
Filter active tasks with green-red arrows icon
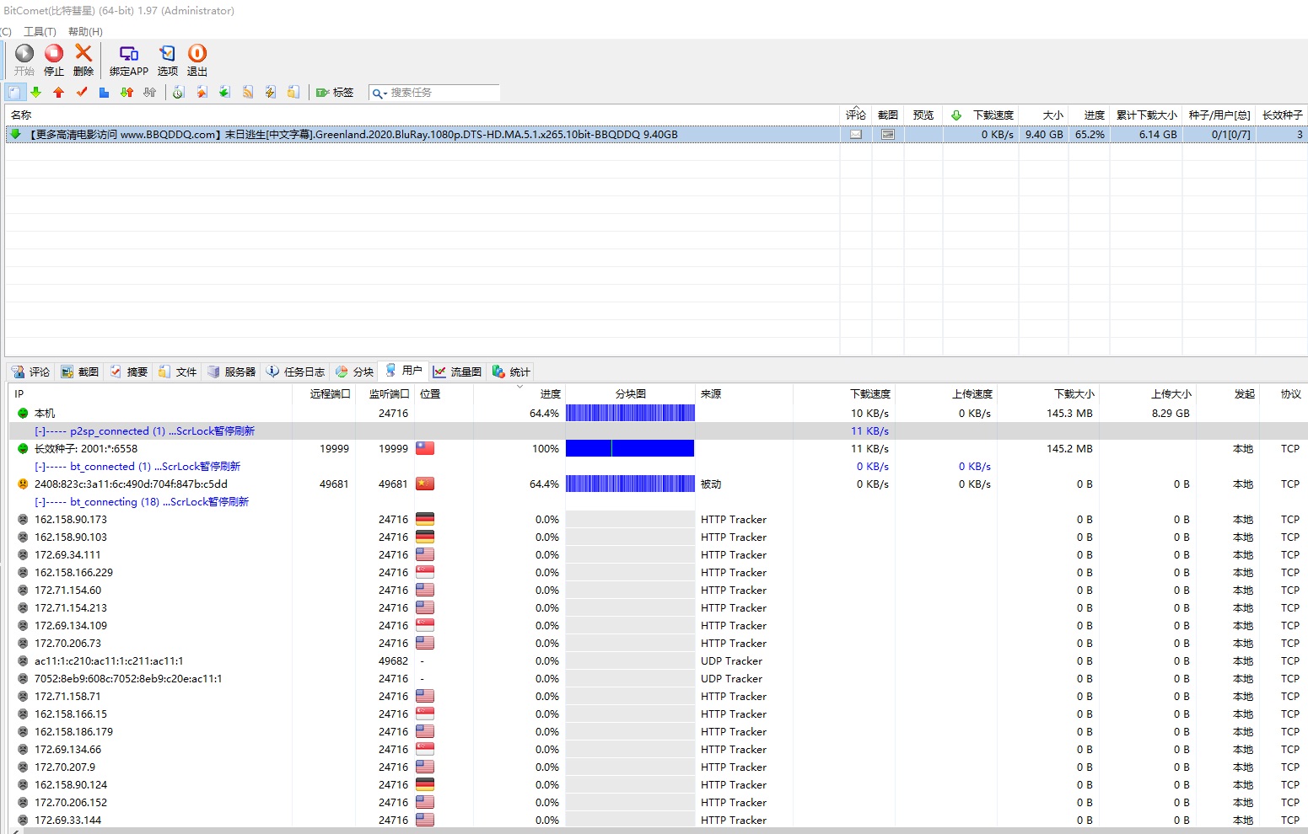point(126,93)
